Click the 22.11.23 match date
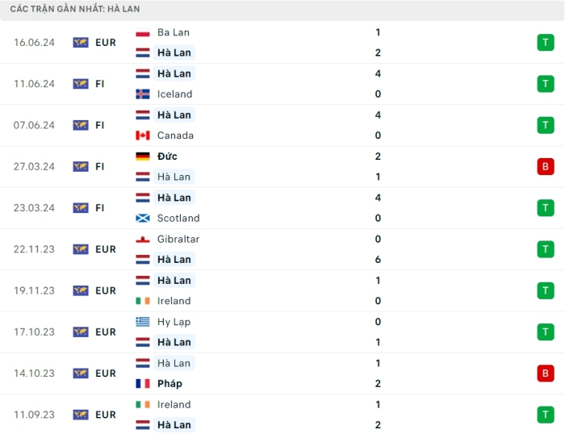565x434 pixels. tap(34, 249)
